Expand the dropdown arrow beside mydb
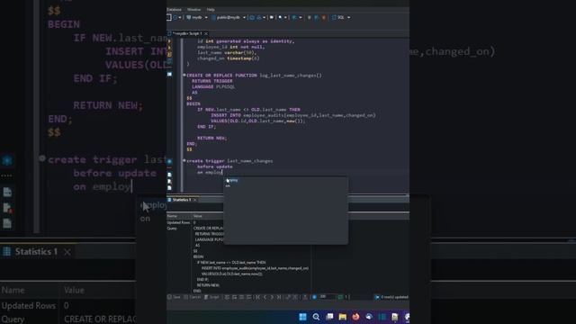The width and height of the screenshot is (576, 324). pos(206,17)
